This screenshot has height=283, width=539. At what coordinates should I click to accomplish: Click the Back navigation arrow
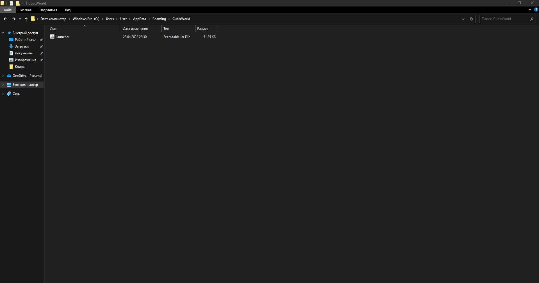click(x=5, y=19)
